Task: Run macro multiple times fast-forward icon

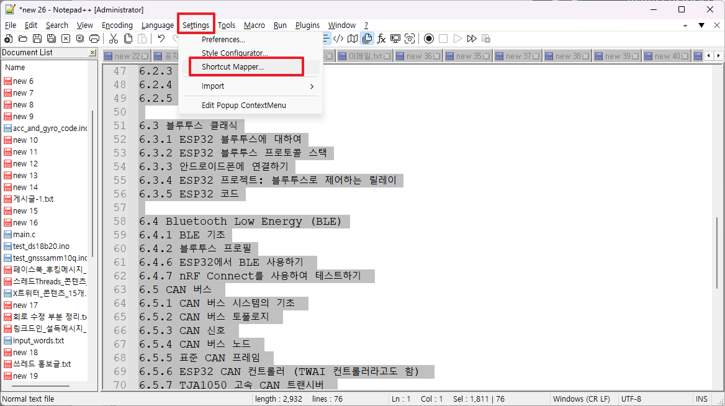Action: point(472,39)
